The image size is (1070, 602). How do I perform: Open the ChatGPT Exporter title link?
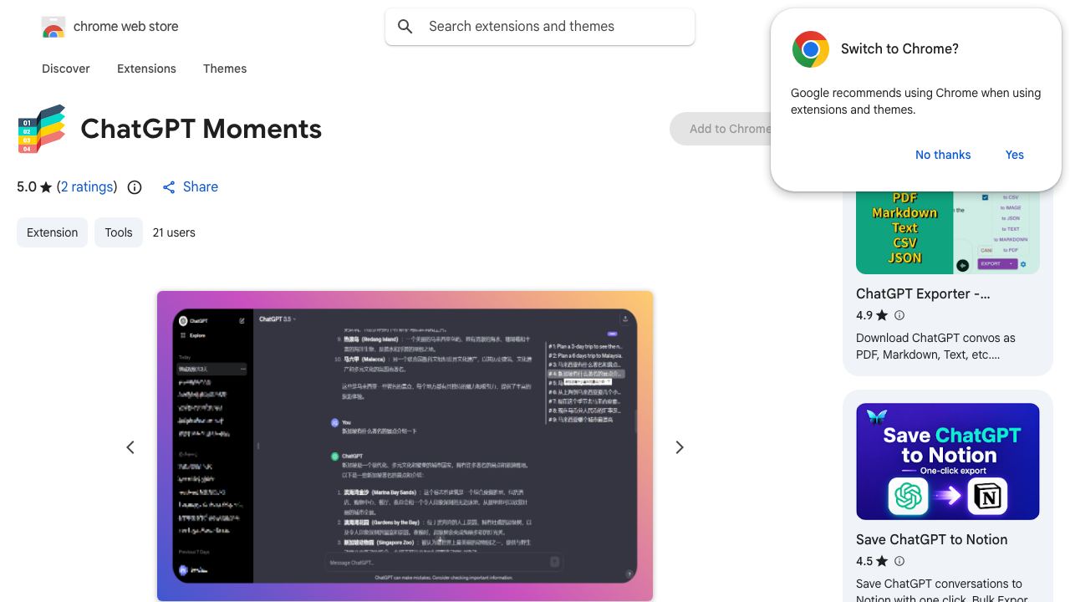point(923,294)
